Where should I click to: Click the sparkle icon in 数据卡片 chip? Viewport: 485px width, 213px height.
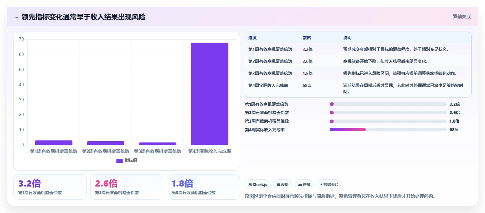(321, 184)
